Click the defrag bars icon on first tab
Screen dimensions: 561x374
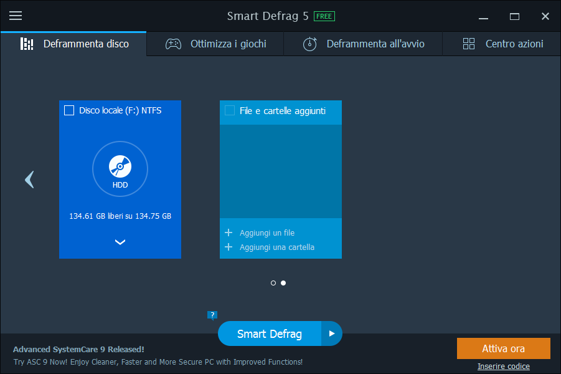(27, 44)
